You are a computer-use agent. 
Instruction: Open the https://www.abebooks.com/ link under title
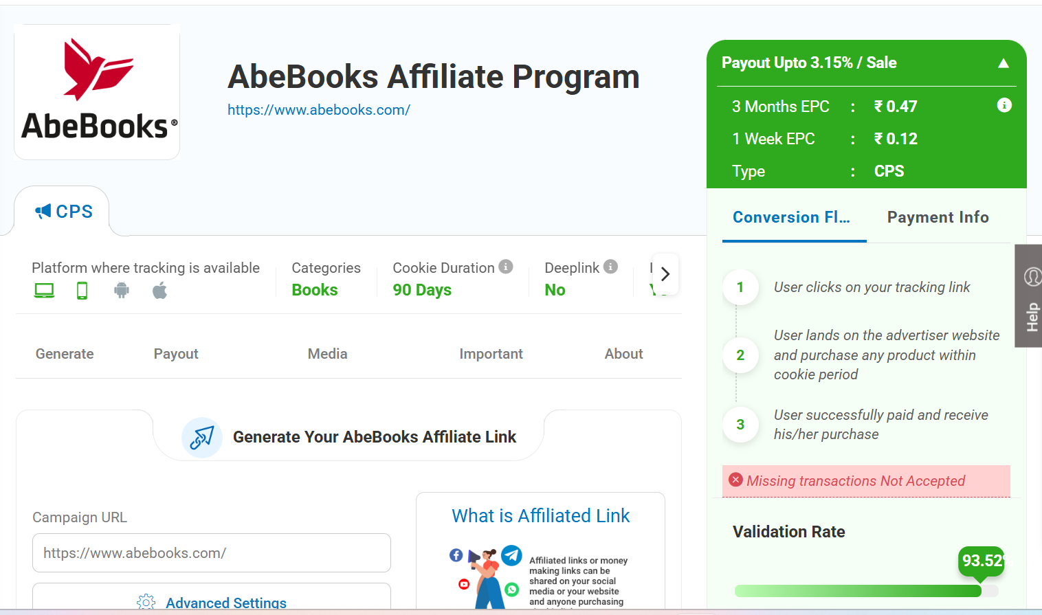[319, 110]
